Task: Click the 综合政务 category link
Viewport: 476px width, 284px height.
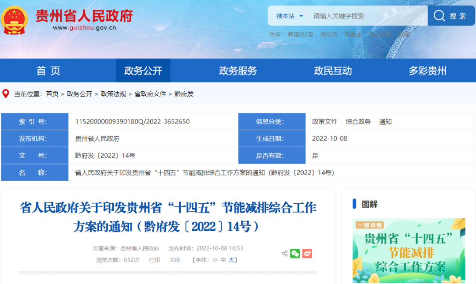Action: tap(358, 122)
